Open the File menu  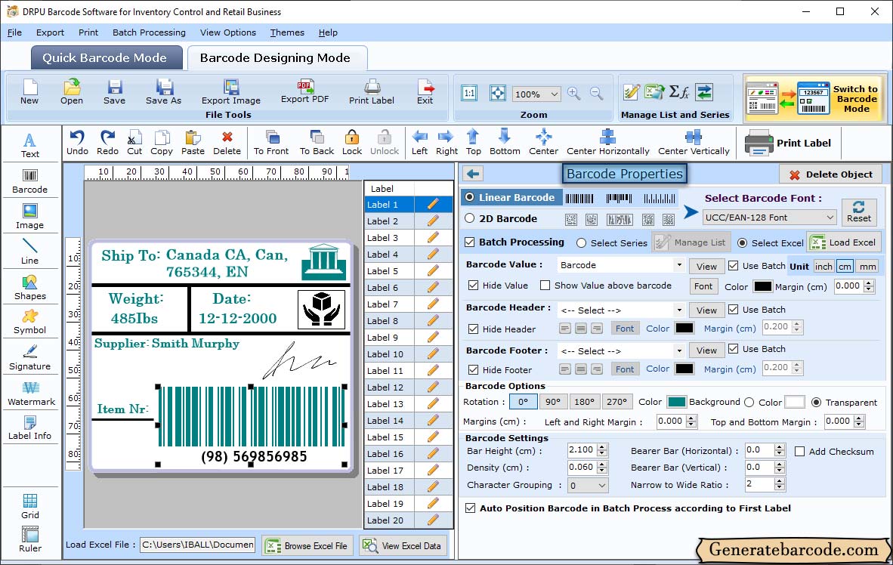click(x=14, y=32)
